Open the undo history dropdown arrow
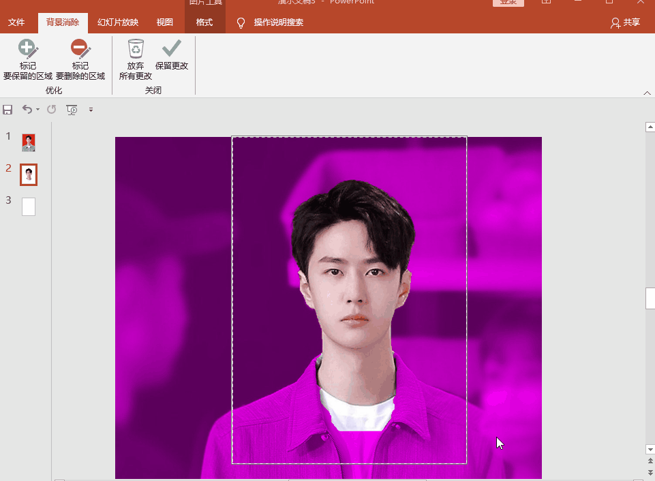The width and height of the screenshot is (655, 481). [37, 110]
